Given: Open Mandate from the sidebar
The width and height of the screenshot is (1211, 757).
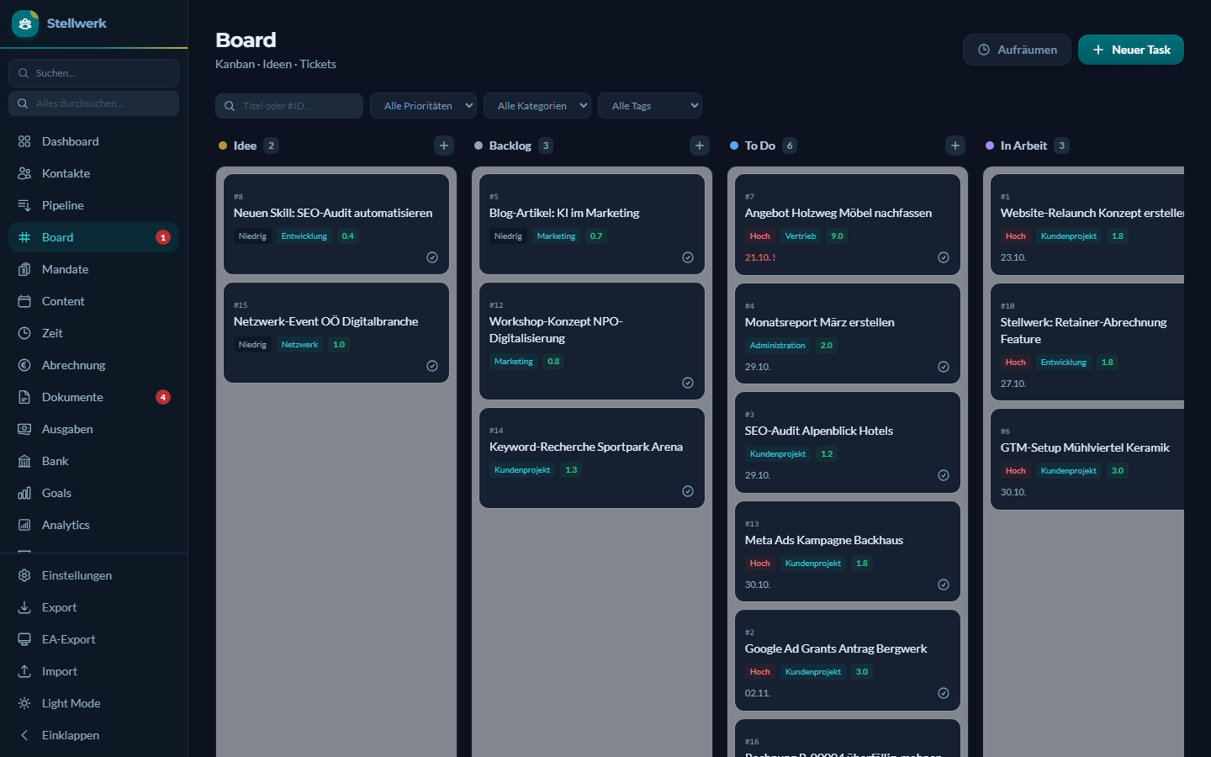Looking at the screenshot, I should pyautogui.click(x=93, y=269).
